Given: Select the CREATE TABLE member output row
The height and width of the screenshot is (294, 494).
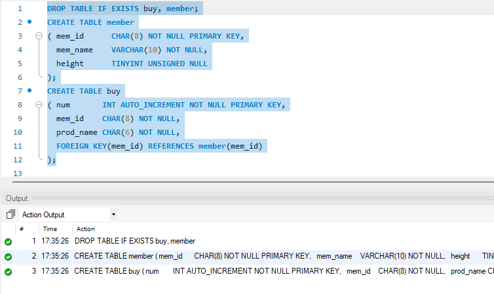Looking at the screenshot, I should coord(248,256).
